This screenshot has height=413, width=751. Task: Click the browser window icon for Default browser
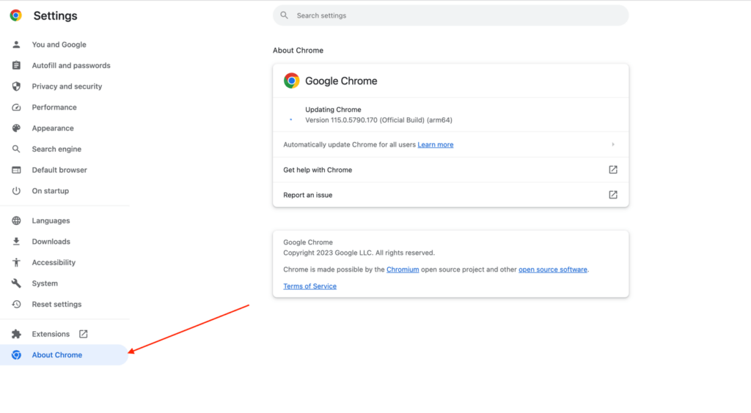[16, 170]
